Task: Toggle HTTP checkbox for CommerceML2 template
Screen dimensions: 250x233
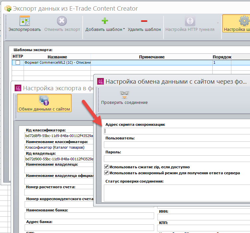Action: click(x=18, y=62)
